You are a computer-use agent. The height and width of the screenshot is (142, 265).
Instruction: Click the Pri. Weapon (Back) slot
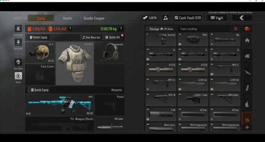pos(60,124)
